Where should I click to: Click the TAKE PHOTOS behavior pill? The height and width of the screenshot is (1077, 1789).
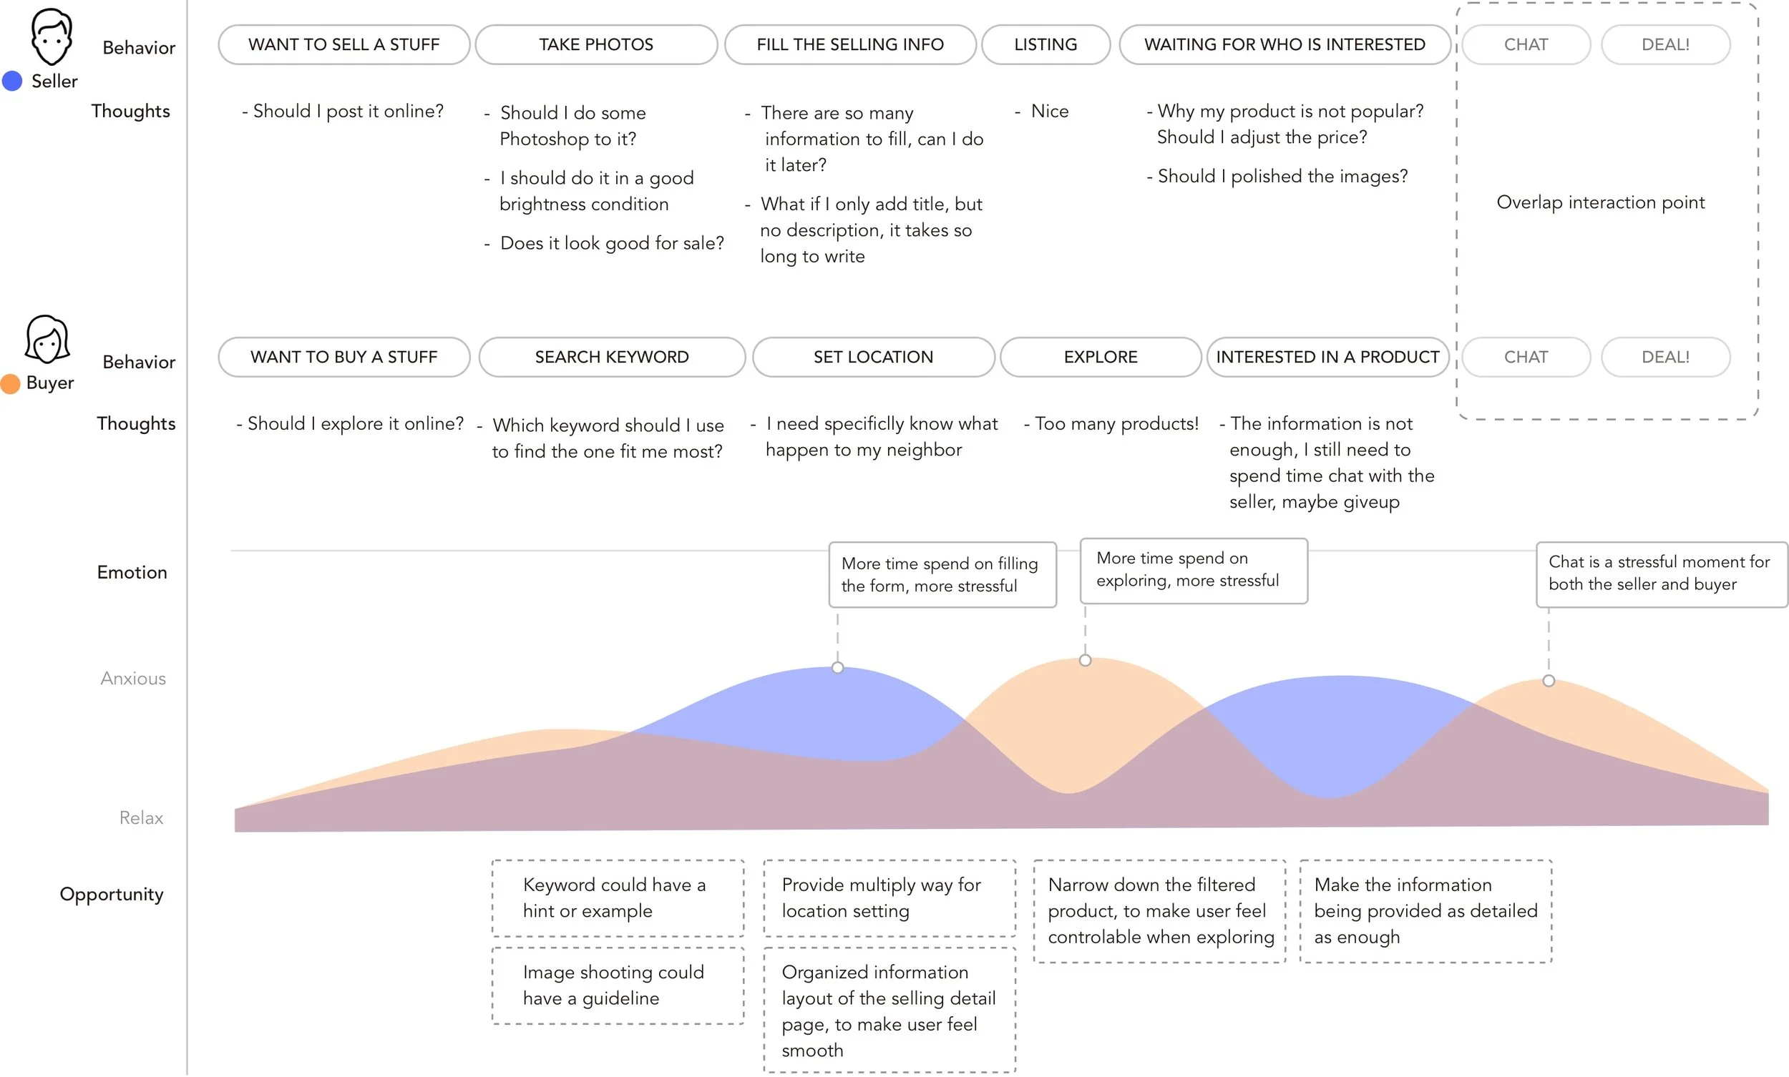(597, 45)
